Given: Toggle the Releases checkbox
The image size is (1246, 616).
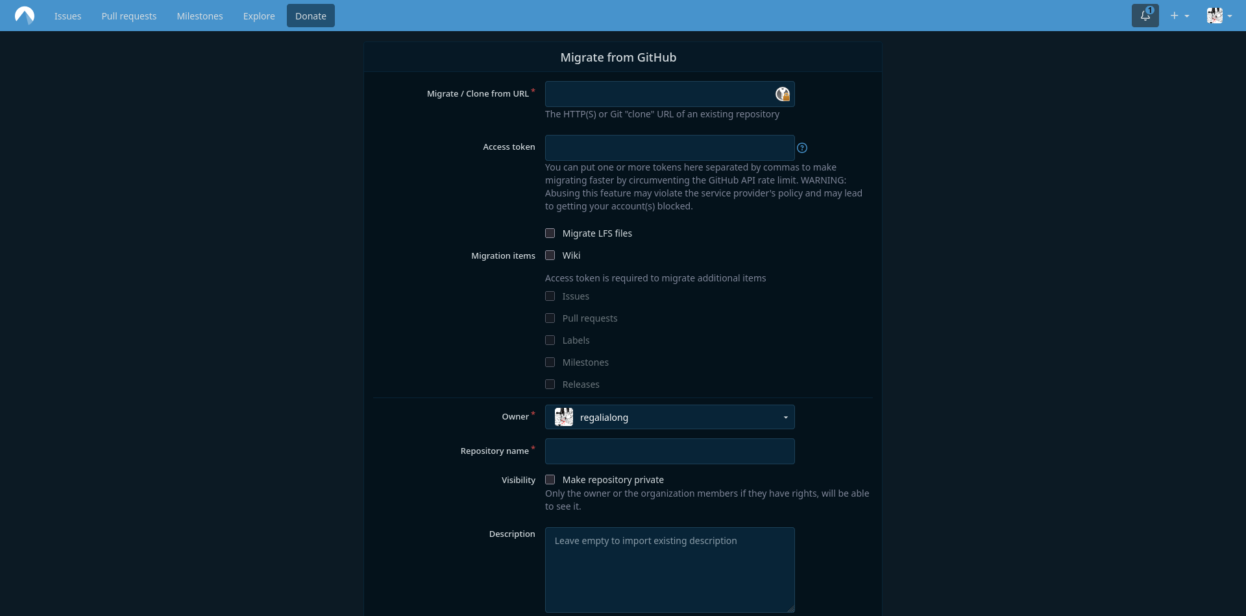Looking at the screenshot, I should (x=550, y=385).
